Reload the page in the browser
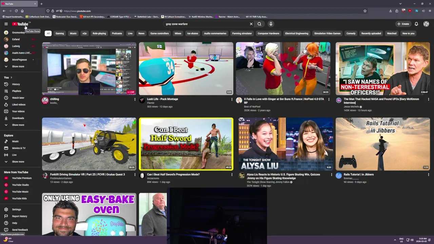This screenshot has height=244, width=434. 16,11
